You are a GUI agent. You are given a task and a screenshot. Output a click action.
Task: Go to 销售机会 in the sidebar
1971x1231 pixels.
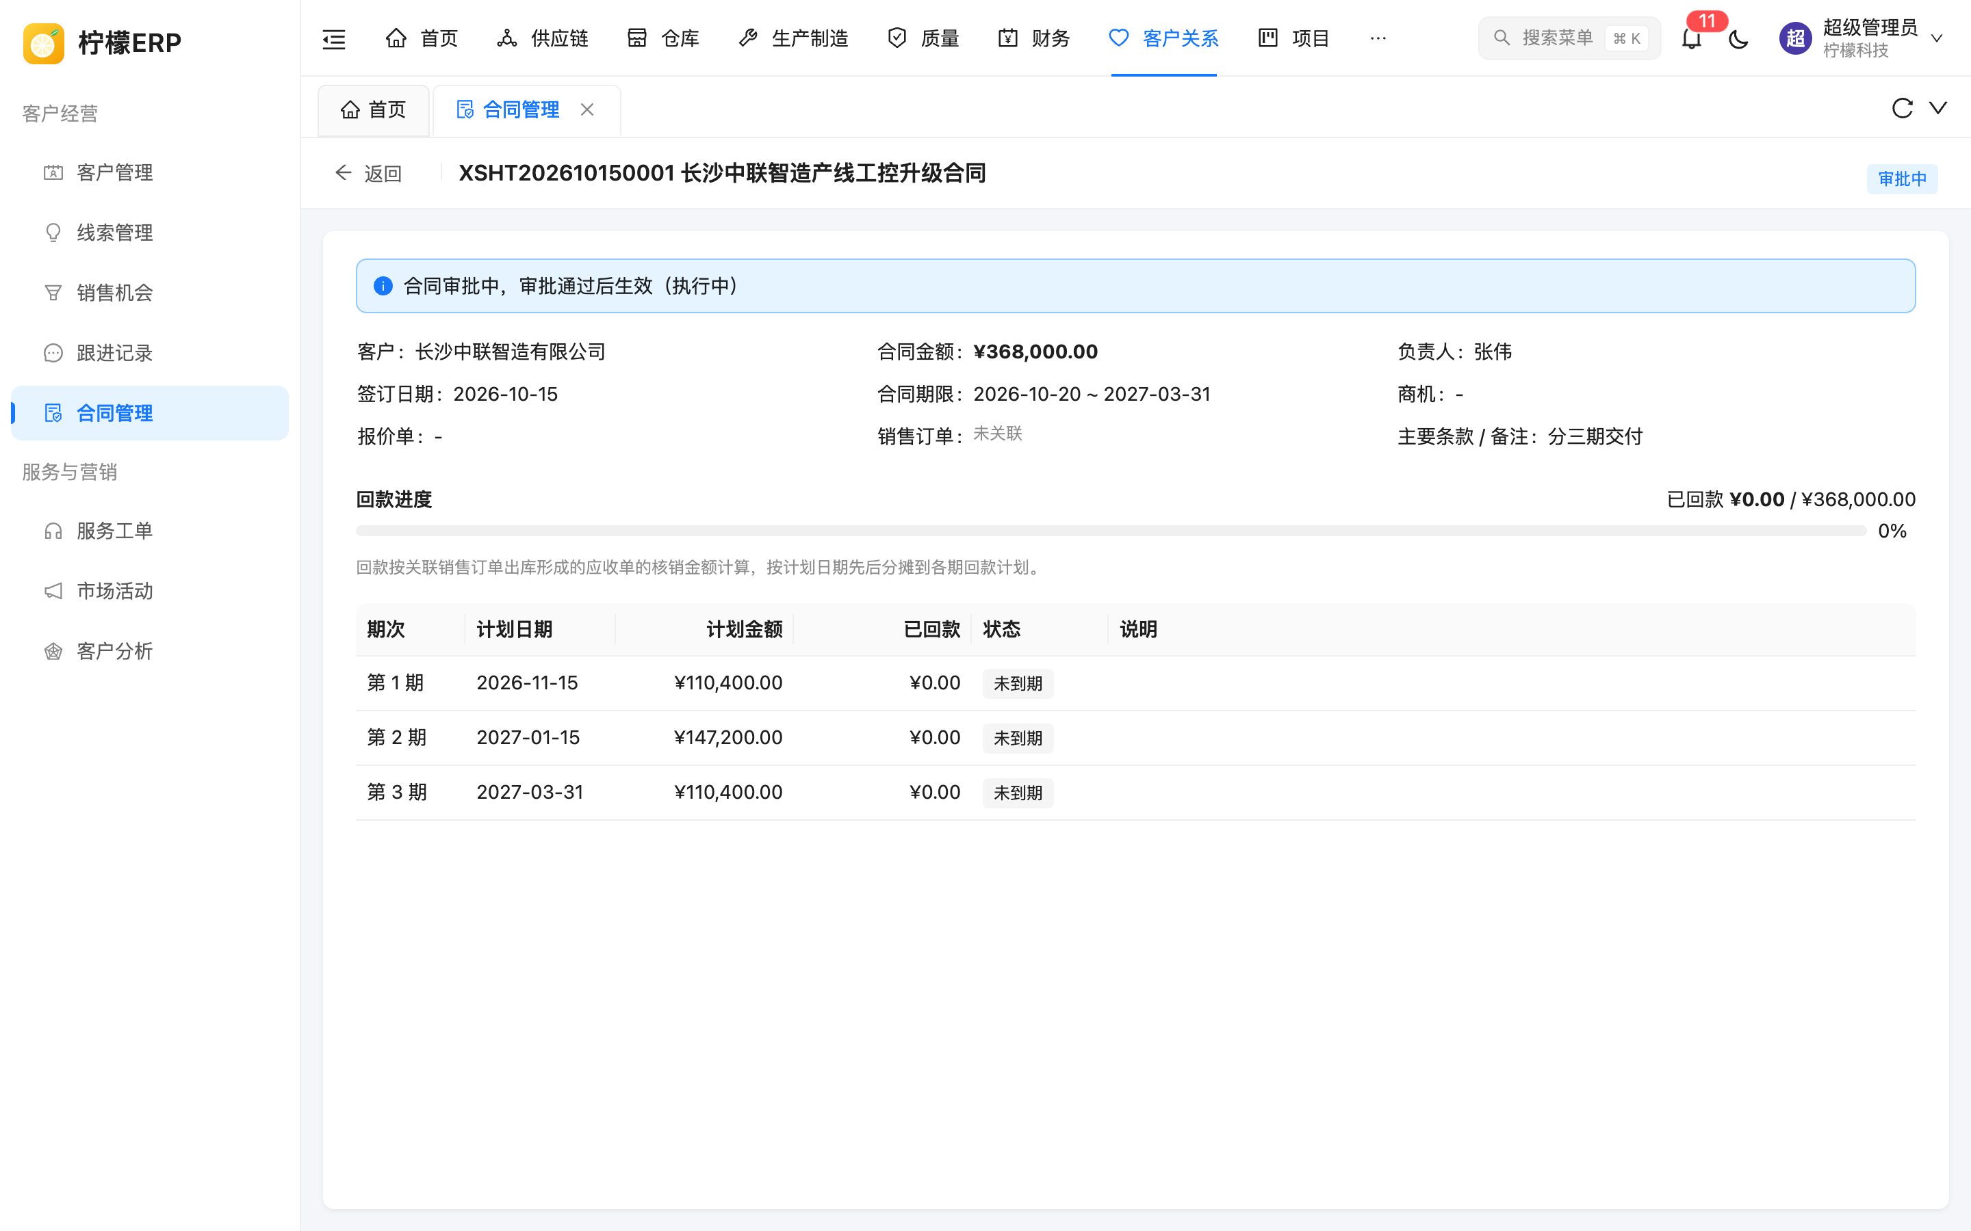point(150,293)
